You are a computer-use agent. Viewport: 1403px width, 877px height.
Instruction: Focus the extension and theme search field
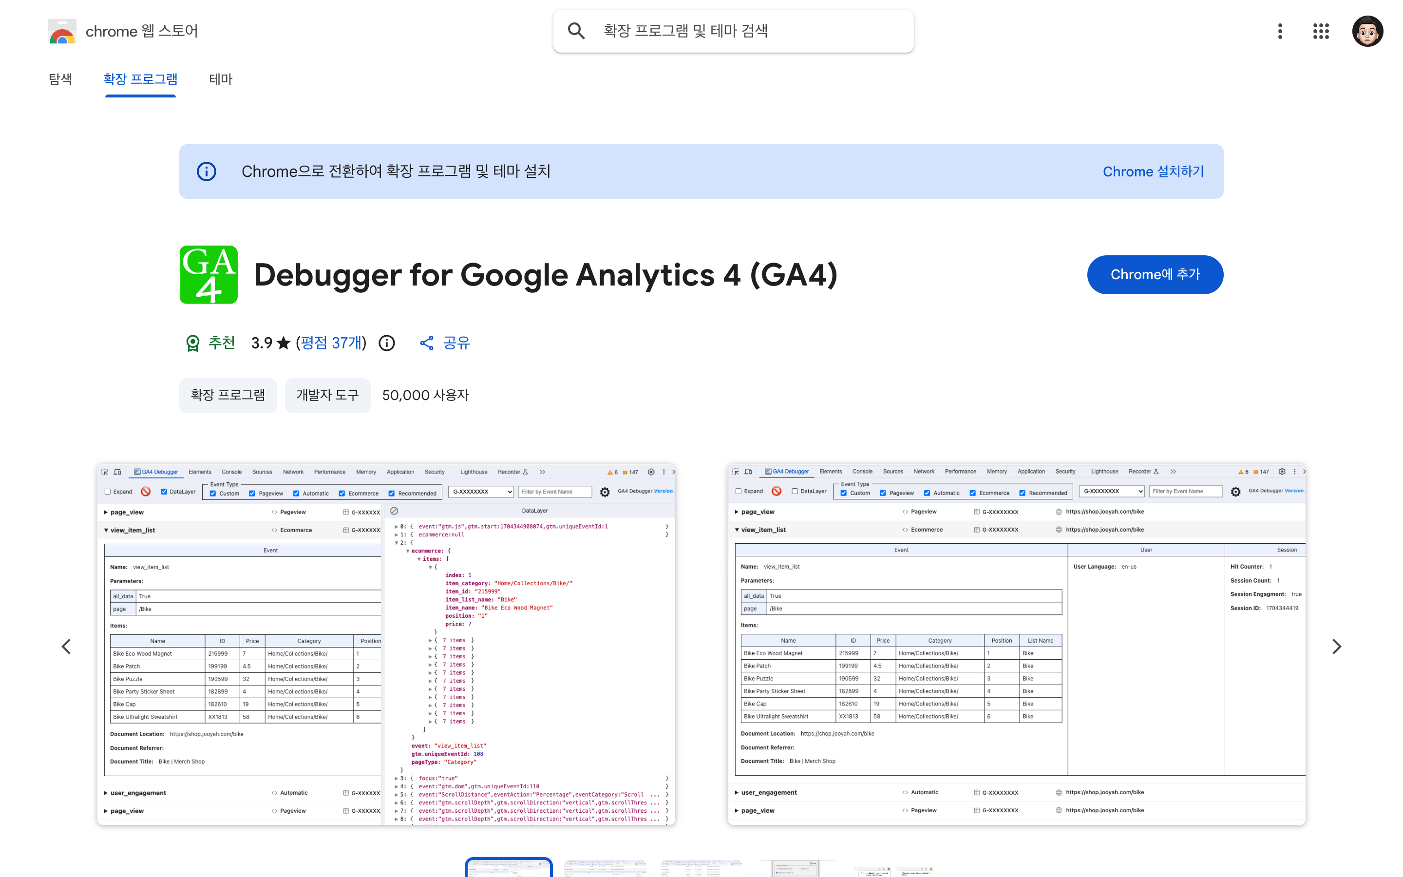click(733, 31)
